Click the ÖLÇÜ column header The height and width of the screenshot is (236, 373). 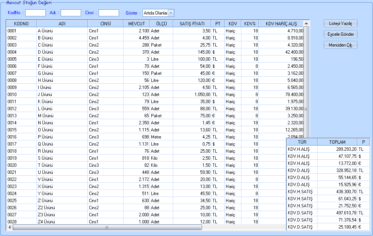click(x=161, y=23)
